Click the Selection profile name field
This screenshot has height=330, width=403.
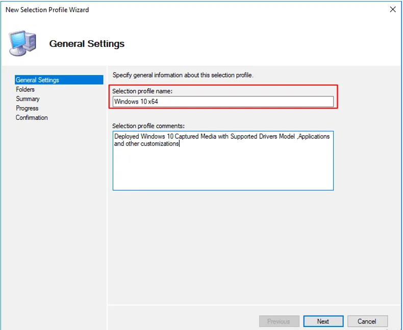[x=223, y=101]
